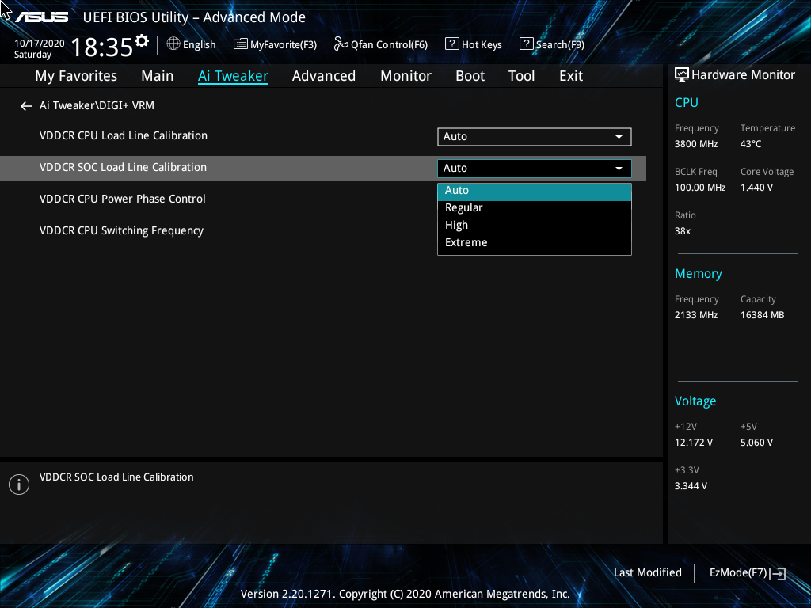Image resolution: width=811 pixels, height=608 pixels.
Task: Click the date 10/17/2020 Saturday
Action: tap(40, 48)
